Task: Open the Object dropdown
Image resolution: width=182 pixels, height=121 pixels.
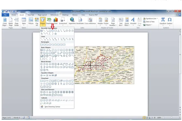Action: [147, 25]
